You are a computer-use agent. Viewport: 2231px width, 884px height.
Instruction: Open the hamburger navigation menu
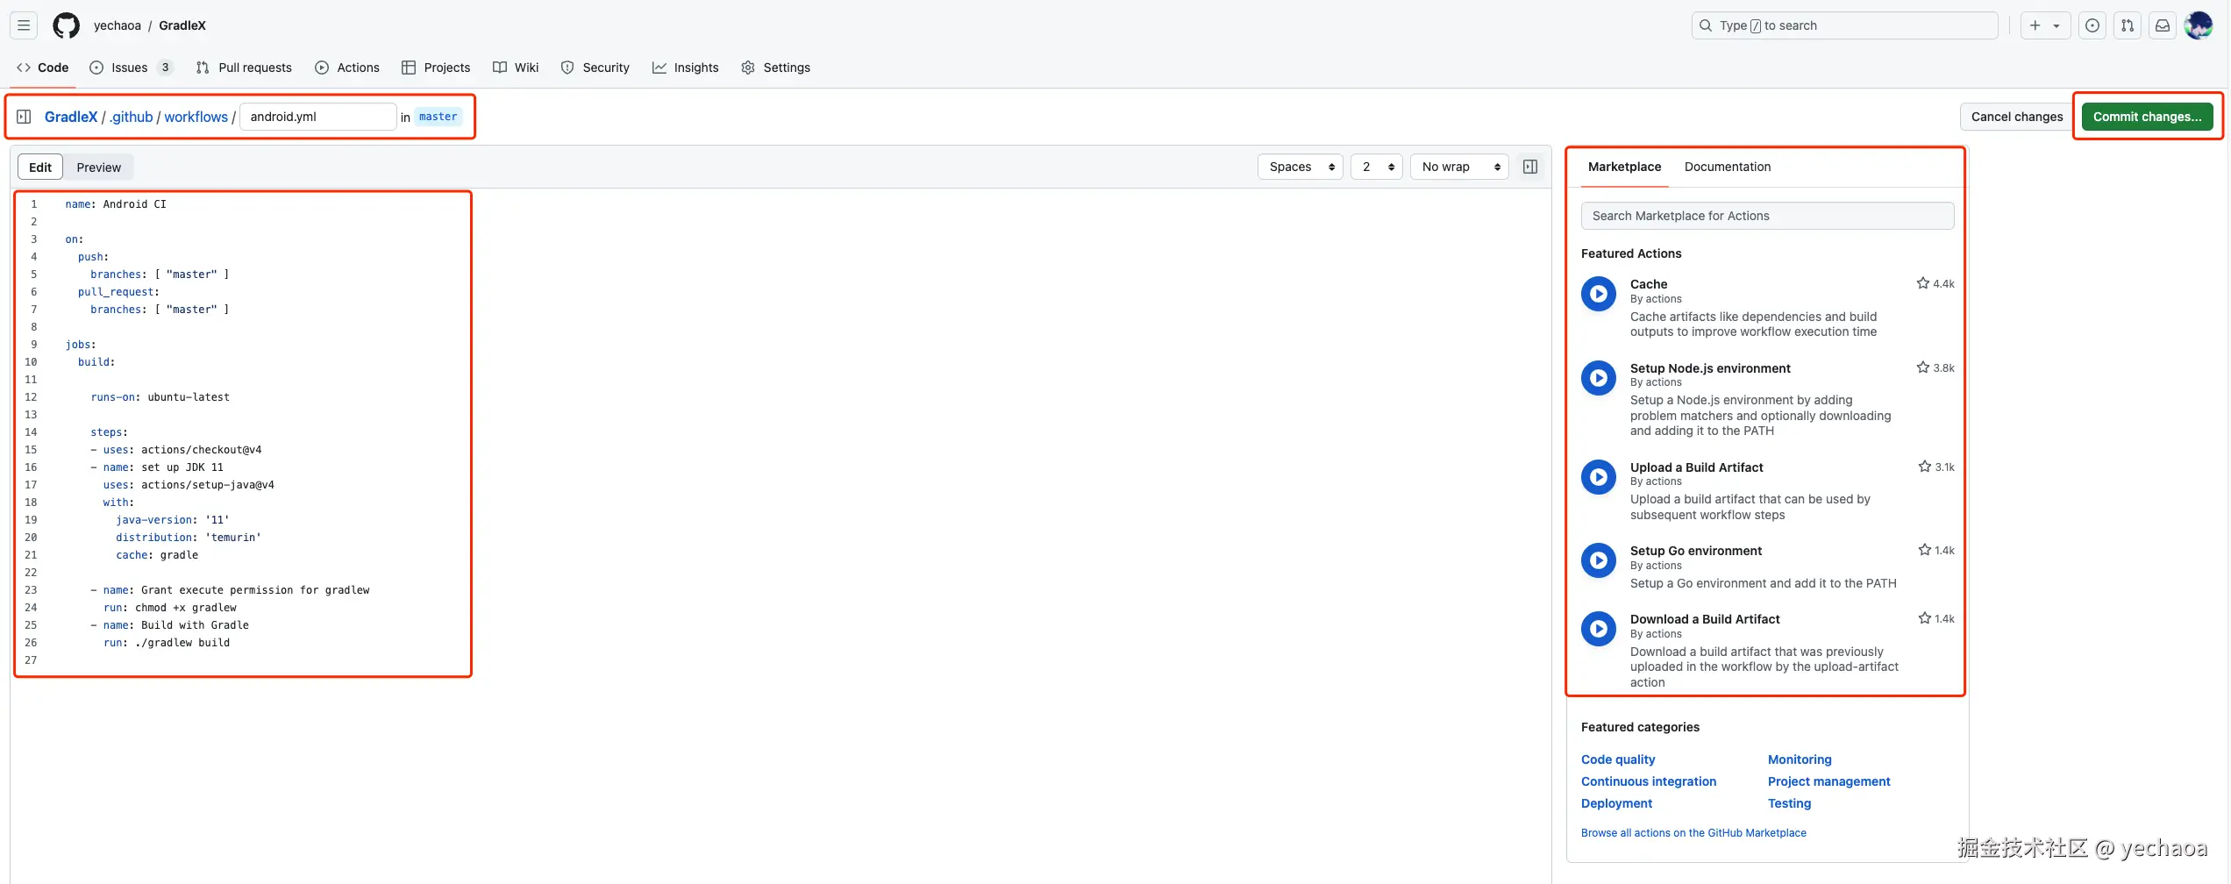24,25
